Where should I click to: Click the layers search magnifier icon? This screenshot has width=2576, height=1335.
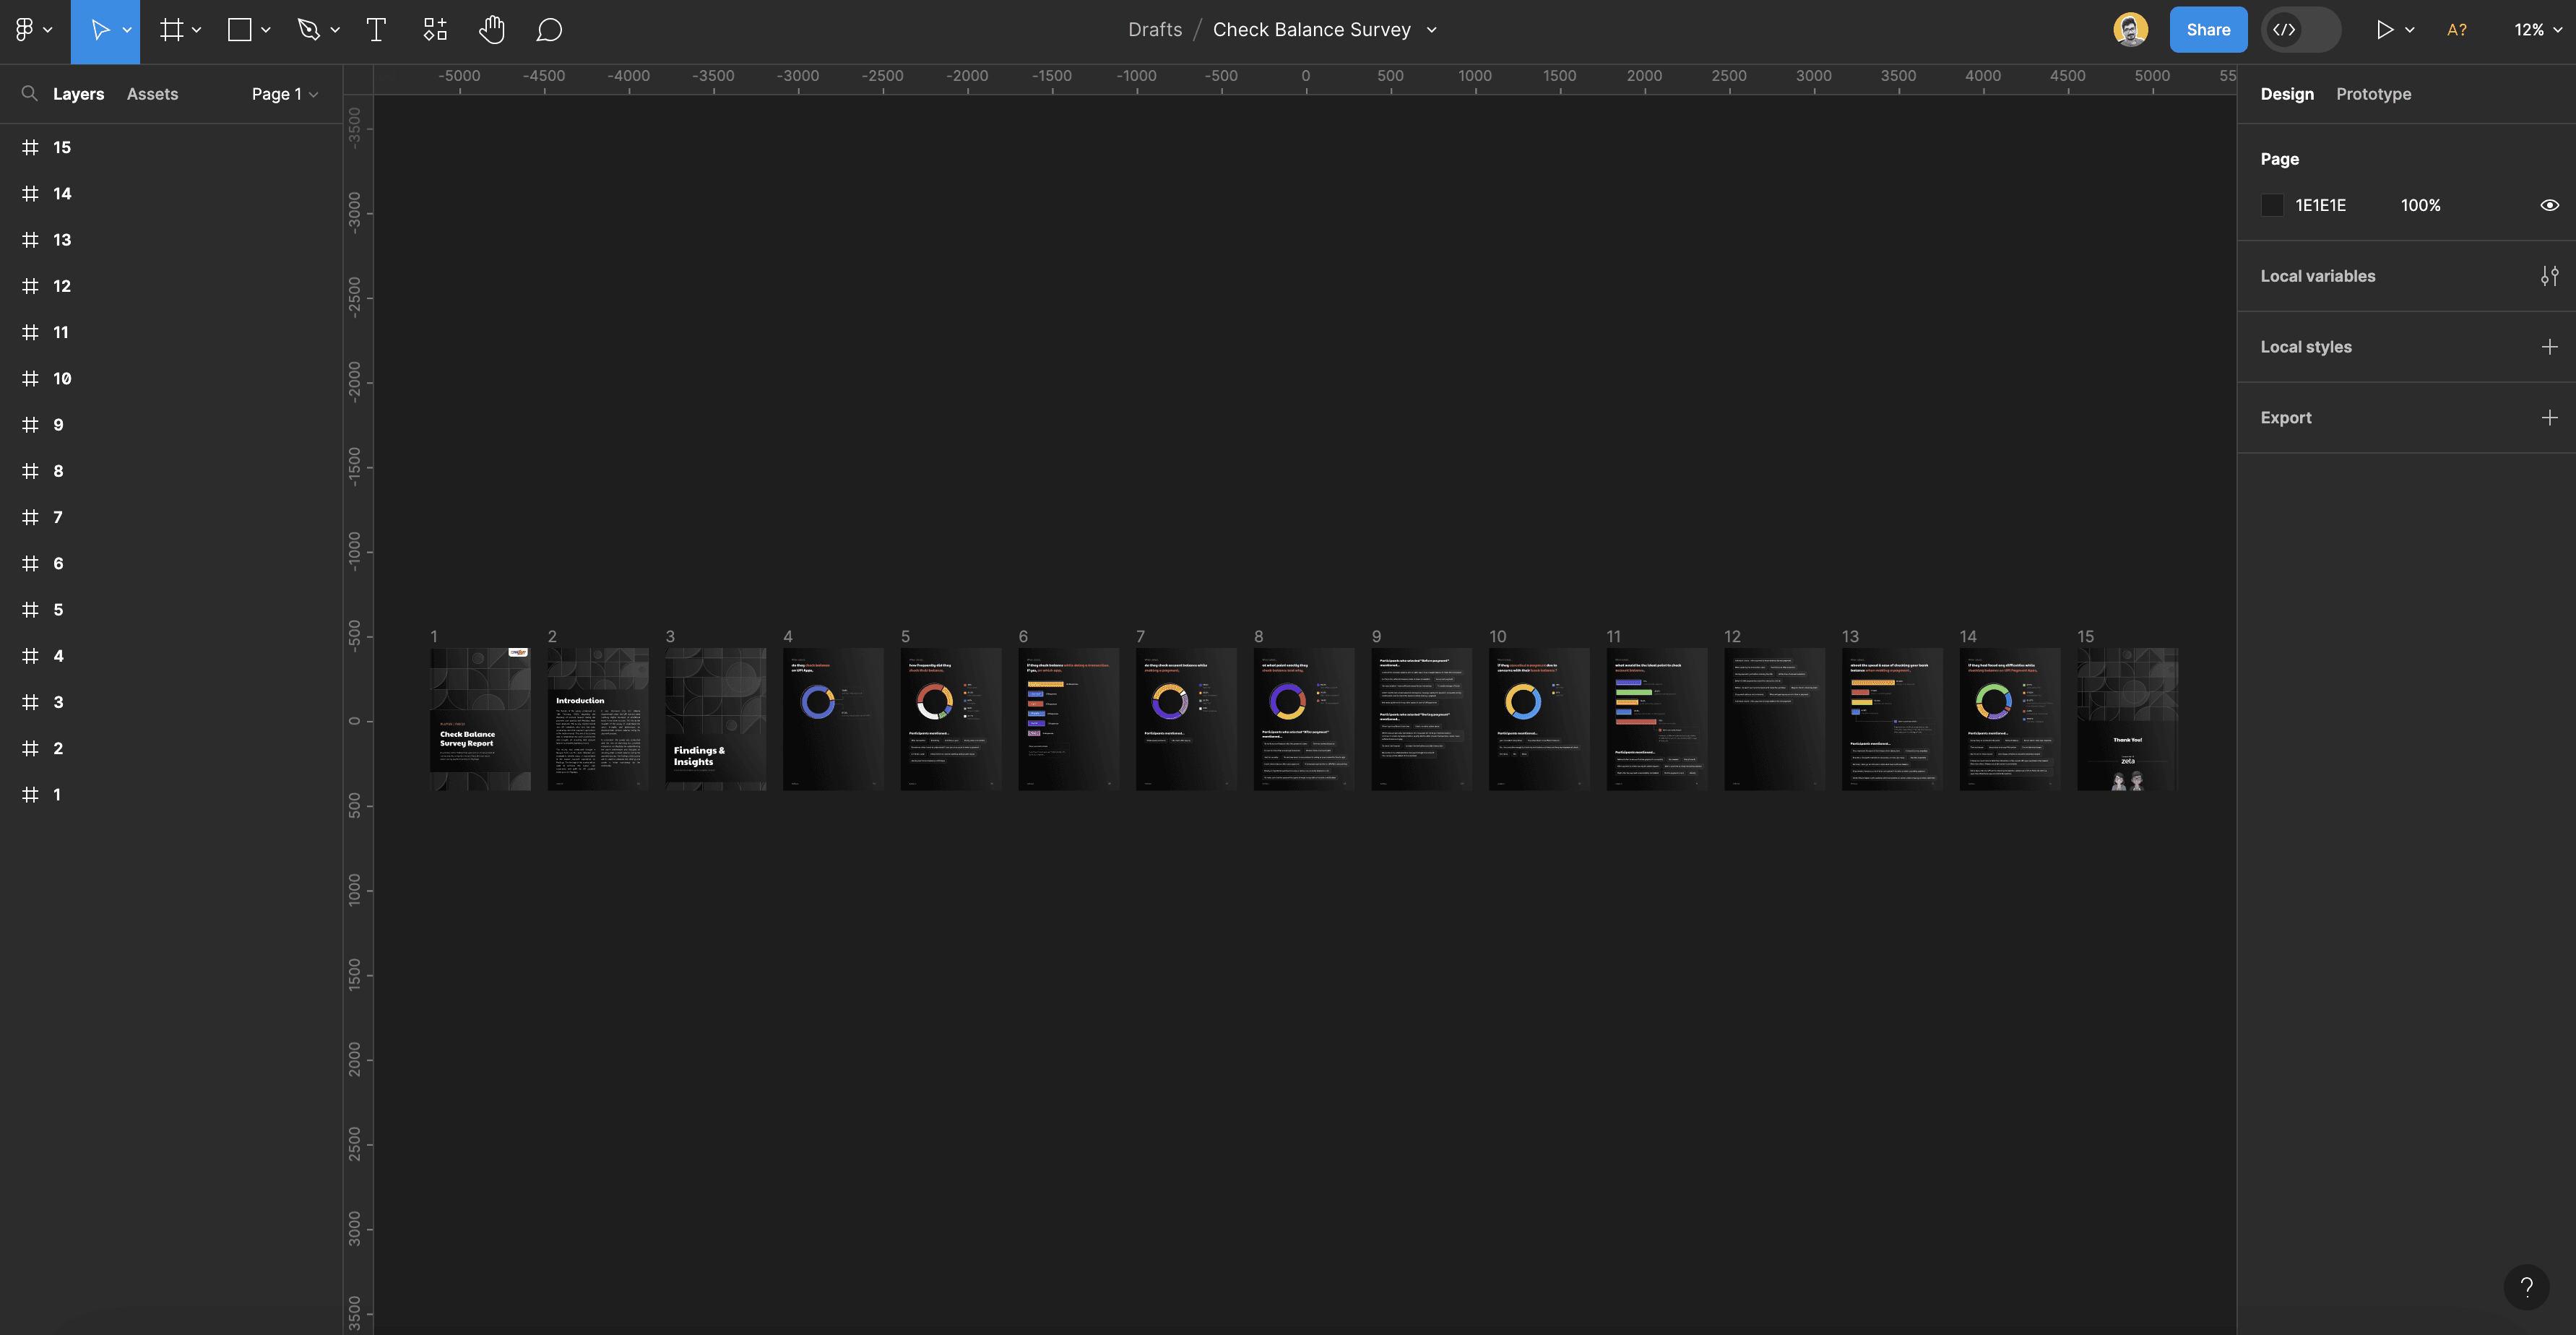[x=30, y=94]
